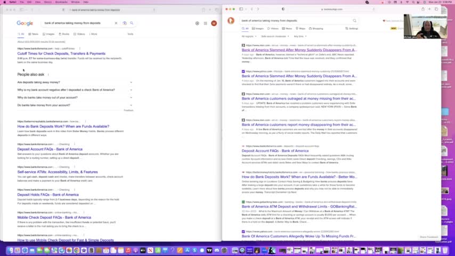Switch to Google Books tab
Image resolution: width=455 pixels, height=256 pixels.
[x=64, y=34]
